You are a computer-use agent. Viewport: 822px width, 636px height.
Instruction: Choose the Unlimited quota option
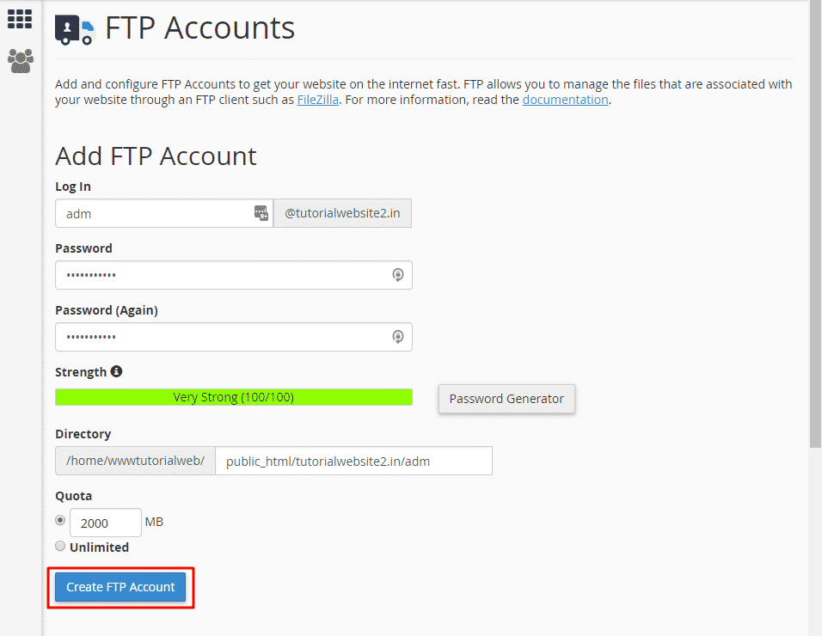point(60,546)
